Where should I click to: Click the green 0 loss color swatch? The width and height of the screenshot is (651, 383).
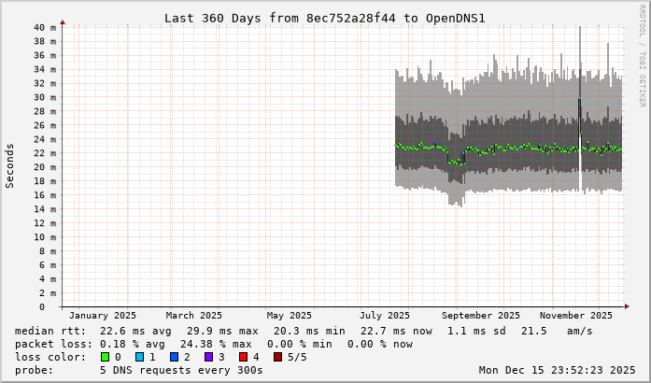point(106,357)
